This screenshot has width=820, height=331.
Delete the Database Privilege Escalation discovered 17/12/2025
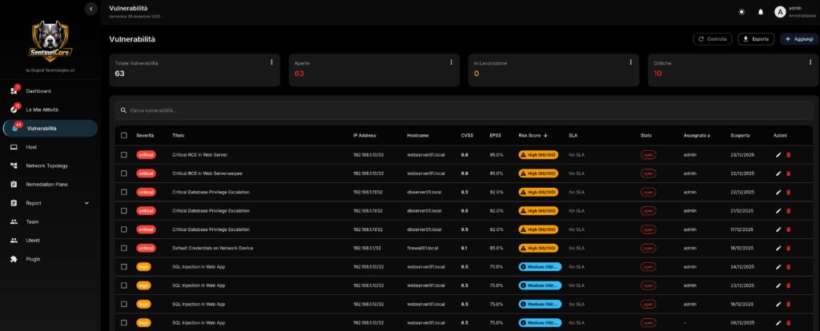tap(789, 229)
